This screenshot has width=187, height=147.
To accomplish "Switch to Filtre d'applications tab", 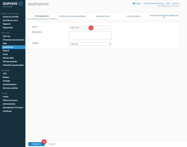I will click(x=42, y=16).
